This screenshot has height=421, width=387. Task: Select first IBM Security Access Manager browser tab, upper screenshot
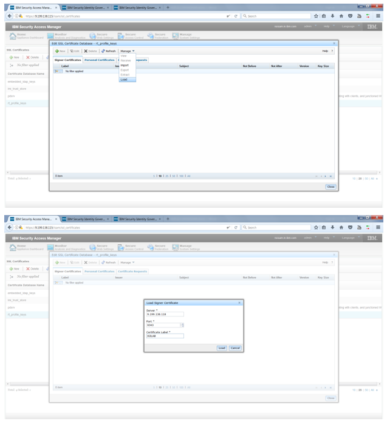click(x=33, y=7)
